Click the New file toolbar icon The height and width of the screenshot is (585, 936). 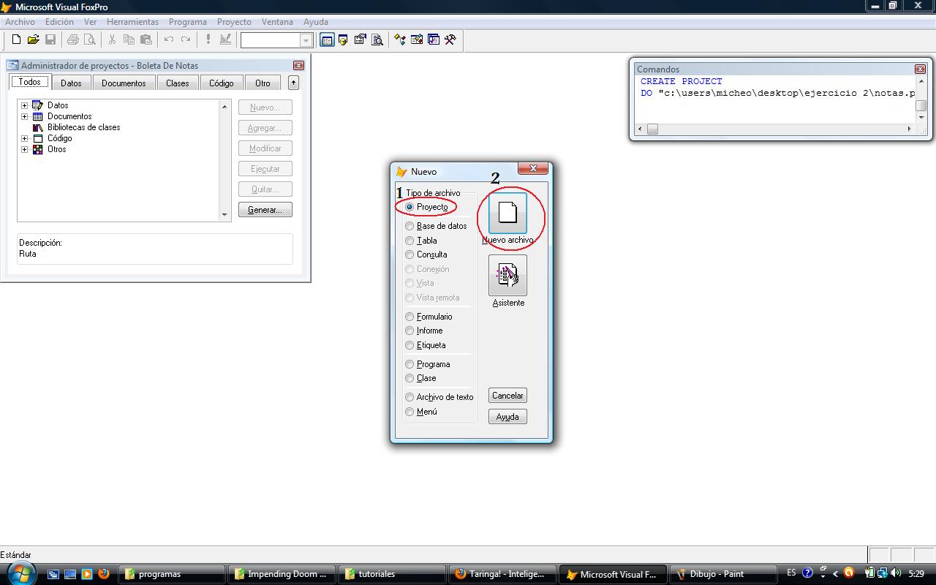16,39
